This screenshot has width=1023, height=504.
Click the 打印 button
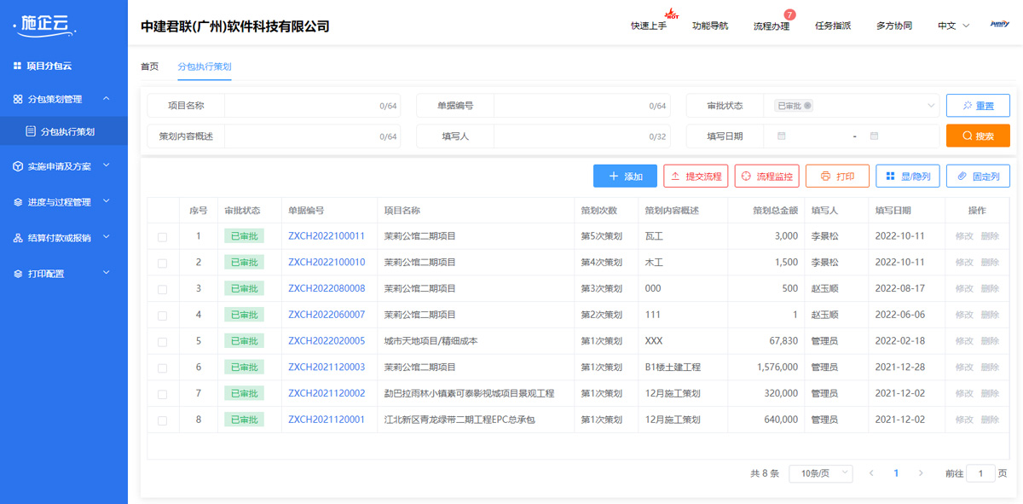[837, 177]
